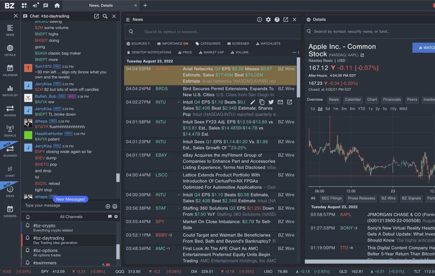
Task: Share Intuit headline on Twitter
Action: (271, 102)
